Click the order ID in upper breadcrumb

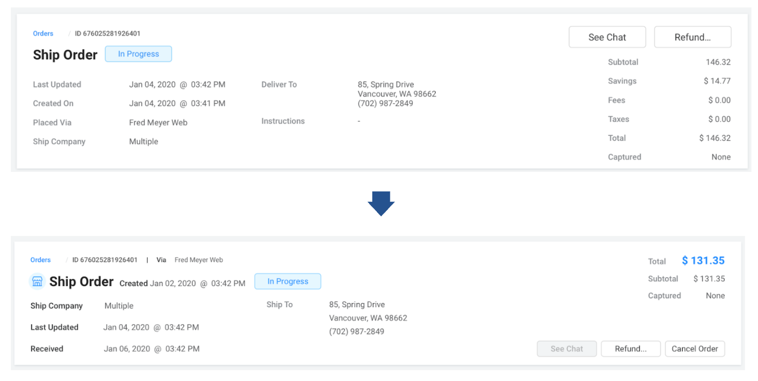point(107,34)
